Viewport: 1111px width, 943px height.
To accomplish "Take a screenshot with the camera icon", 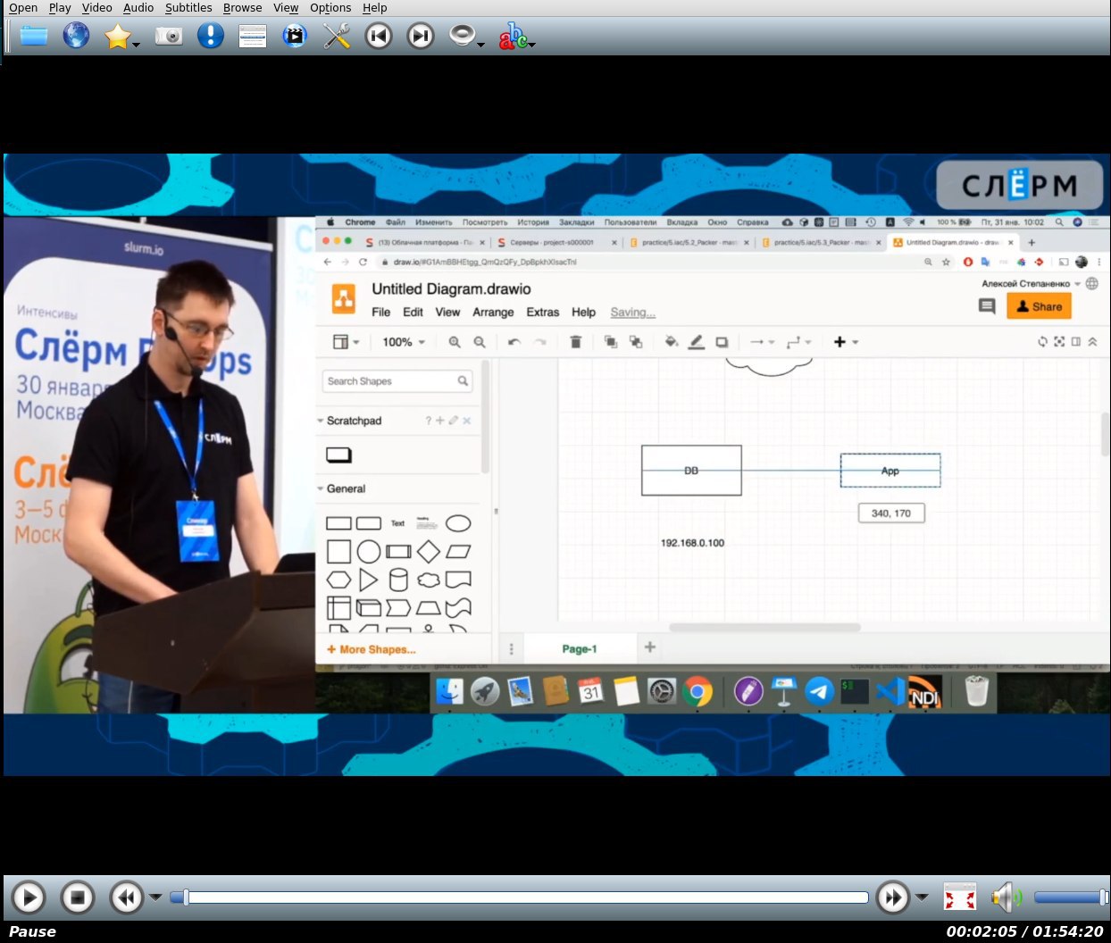I will 168,37.
